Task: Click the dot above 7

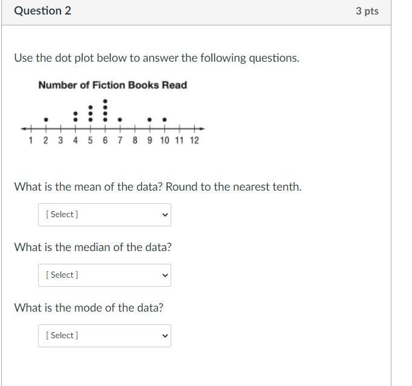Action: coord(120,120)
